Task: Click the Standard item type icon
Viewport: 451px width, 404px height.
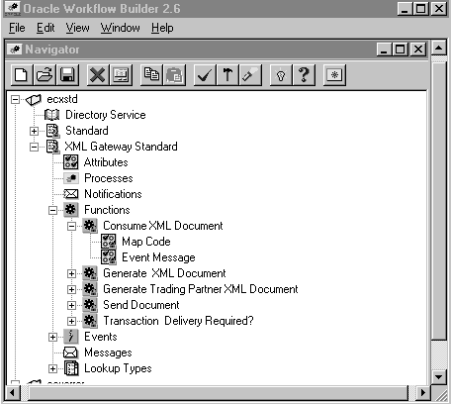Action: [52, 131]
